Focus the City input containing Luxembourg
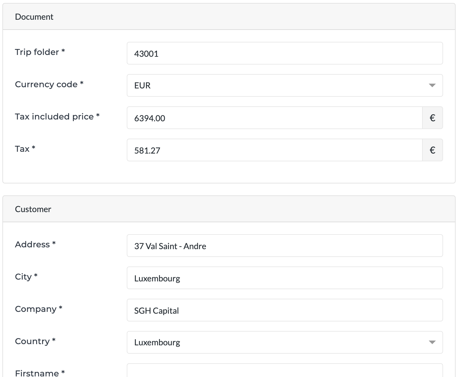458x377 pixels. (285, 278)
